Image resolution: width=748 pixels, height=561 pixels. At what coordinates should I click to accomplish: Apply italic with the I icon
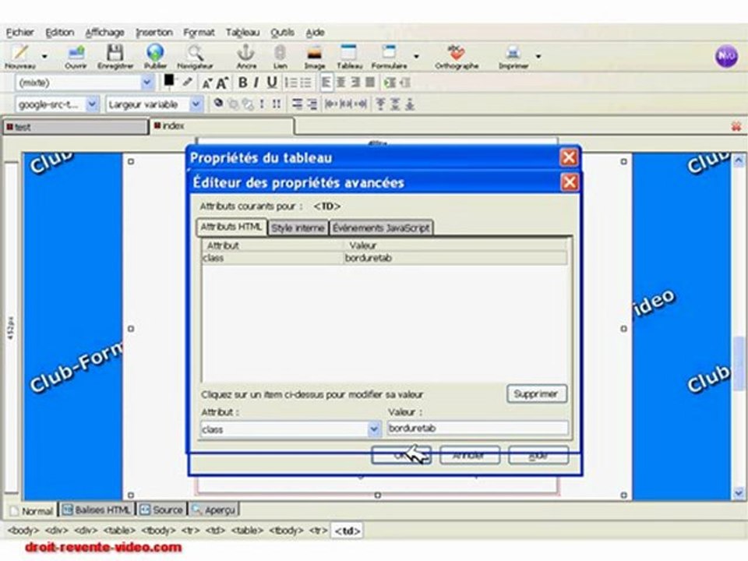click(256, 83)
